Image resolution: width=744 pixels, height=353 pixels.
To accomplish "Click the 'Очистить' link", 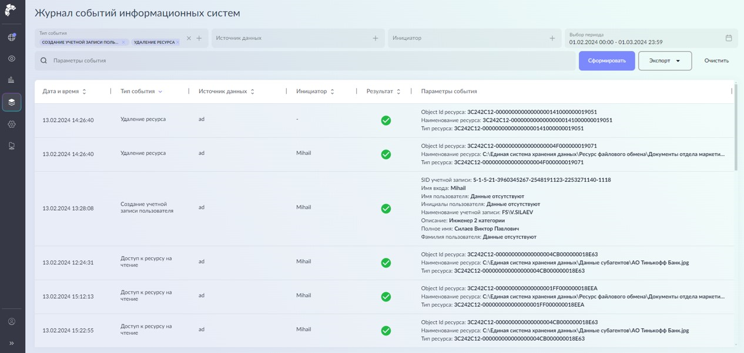I will [716, 60].
